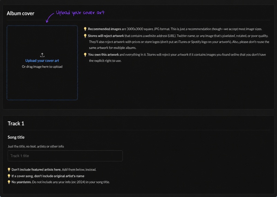
Task: Click inside the Track 1 title field
Action: [65, 156]
